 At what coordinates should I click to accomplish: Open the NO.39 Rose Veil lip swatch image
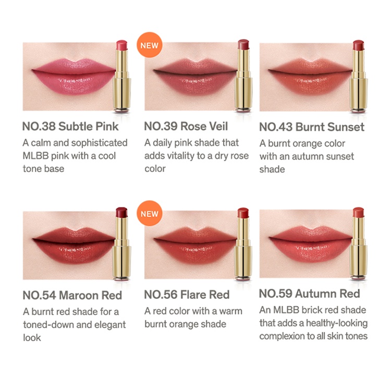pyautogui.click(x=191, y=76)
